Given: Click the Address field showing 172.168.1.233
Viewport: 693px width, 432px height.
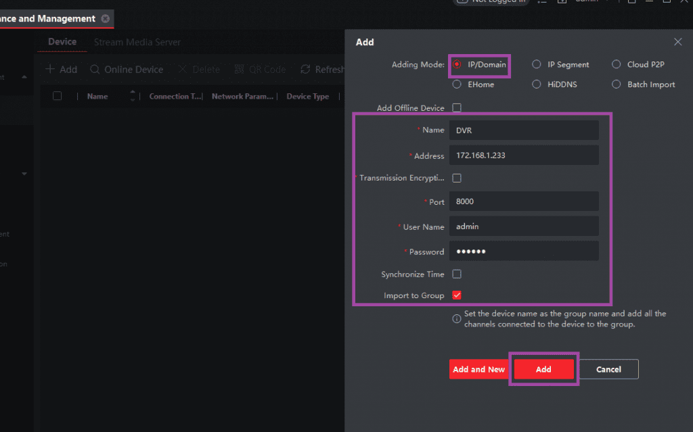Looking at the screenshot, I should click(x=523, y=155).
